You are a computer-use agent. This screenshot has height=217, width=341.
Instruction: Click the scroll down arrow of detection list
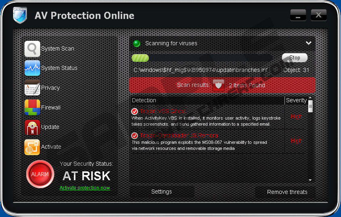coord(310,180)
